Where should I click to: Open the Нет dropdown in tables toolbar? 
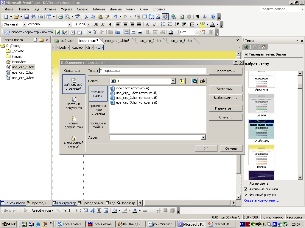pyautogui.click(x=197, y=32)
